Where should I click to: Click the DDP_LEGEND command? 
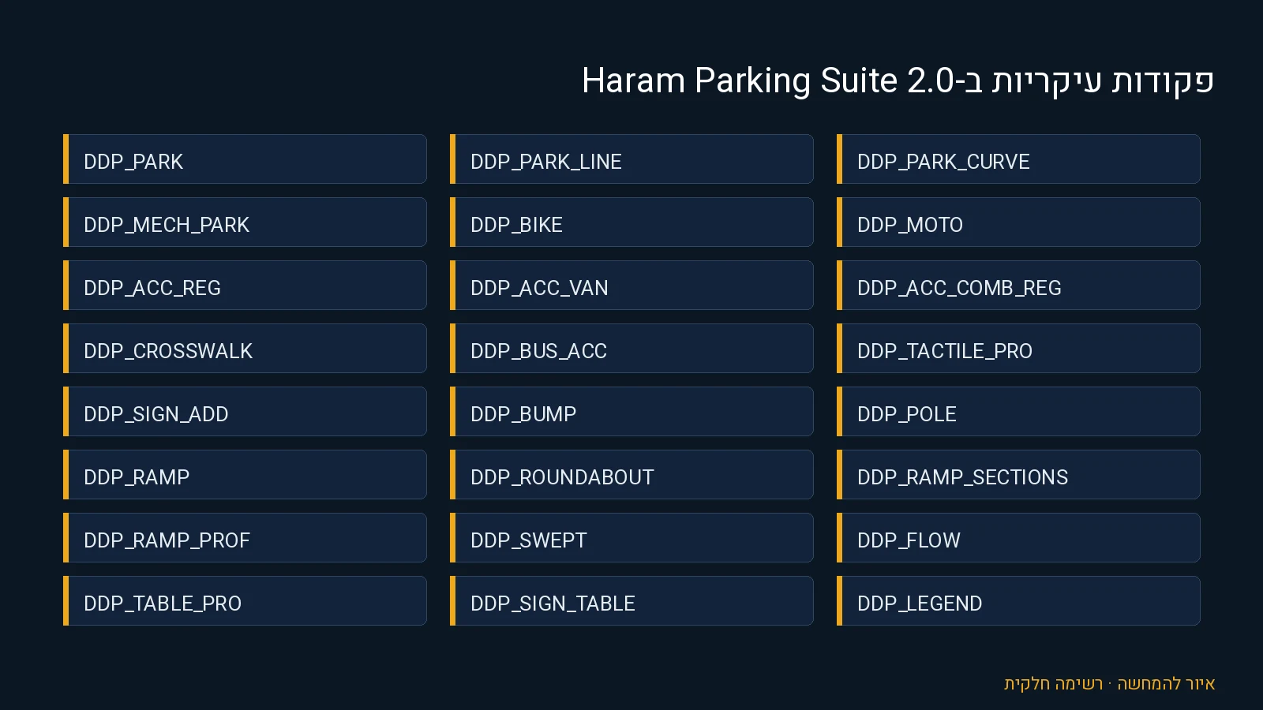[x=1018, y=601]
